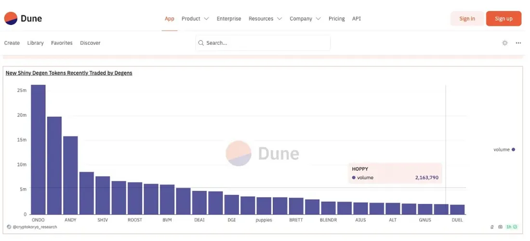Click the AIUS x-axis label

point(360,220)
